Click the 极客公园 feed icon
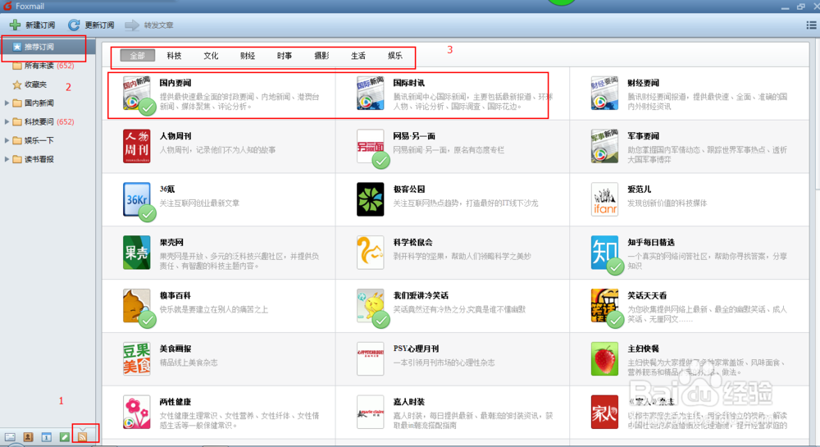 tap(371, 199)
